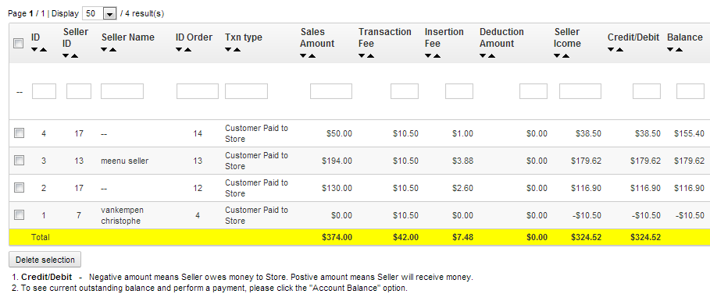Sort ID column descending arrow
This screenshot has width=710, height=308.
pyautogui.click(x=34, y=49)
